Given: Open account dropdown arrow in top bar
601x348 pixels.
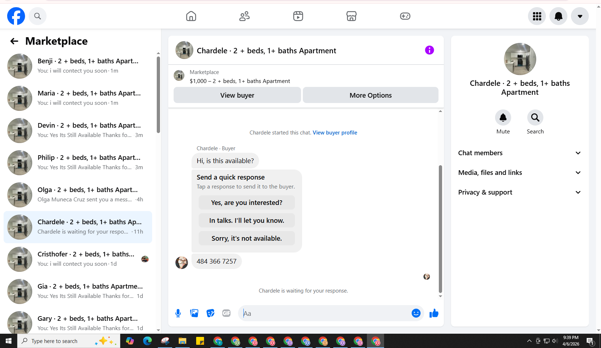Looking at the screenshot, I should [580, 16].
